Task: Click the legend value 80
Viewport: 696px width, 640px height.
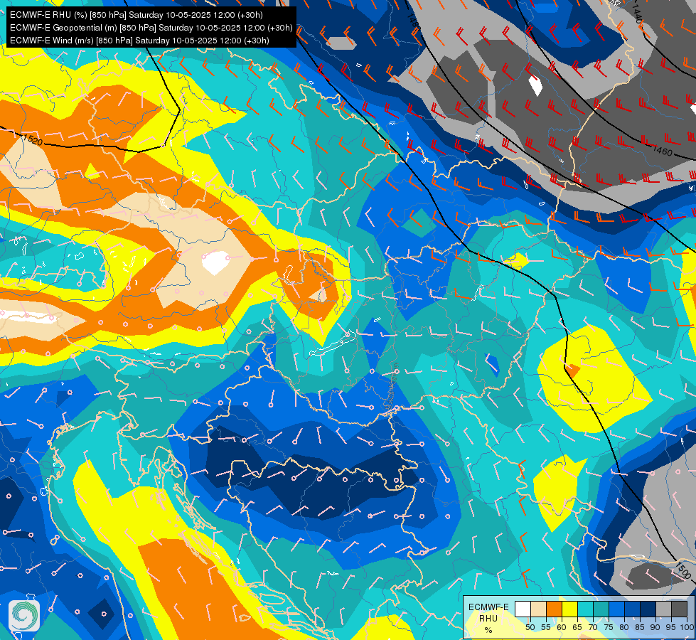Action: [x=624, y=627]
